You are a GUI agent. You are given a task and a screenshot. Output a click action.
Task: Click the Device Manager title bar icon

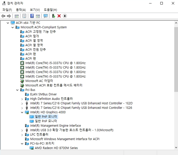pos(4,3)
